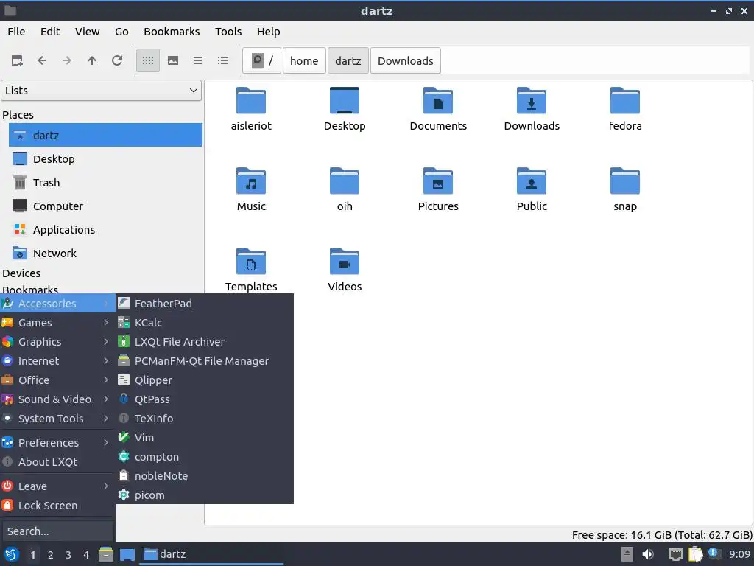Expand the Games menu category
Screen dimensions: 754x566
[57, 323]
